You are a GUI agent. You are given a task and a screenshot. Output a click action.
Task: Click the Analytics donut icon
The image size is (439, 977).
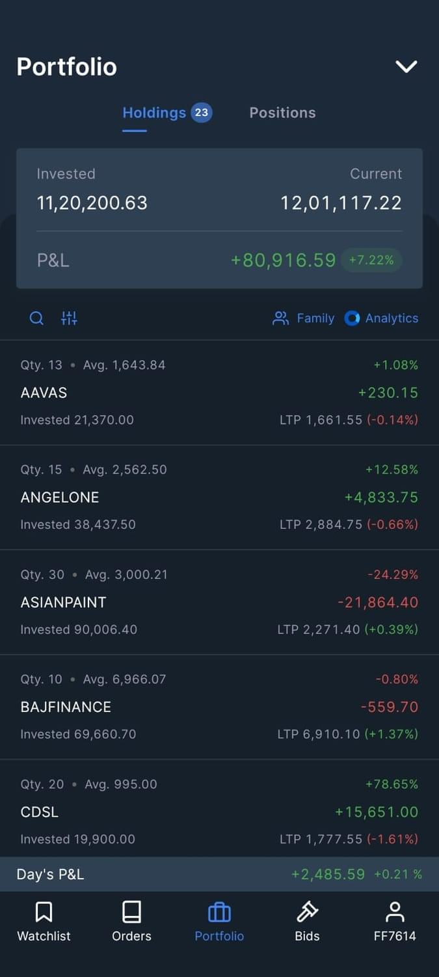[x=352, y=318]
